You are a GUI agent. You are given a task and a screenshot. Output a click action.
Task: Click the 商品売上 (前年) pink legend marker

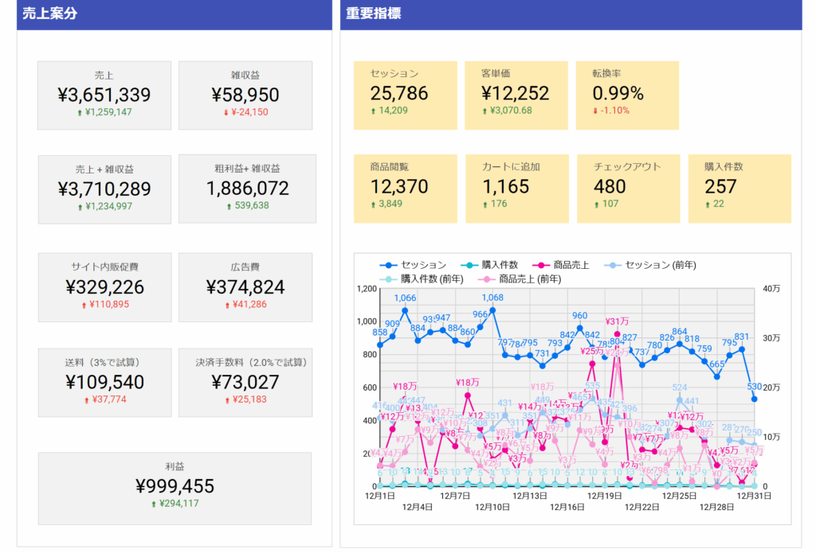486,279
